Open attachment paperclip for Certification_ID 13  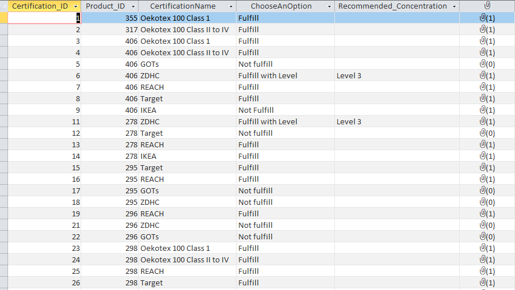pos(482,144)
